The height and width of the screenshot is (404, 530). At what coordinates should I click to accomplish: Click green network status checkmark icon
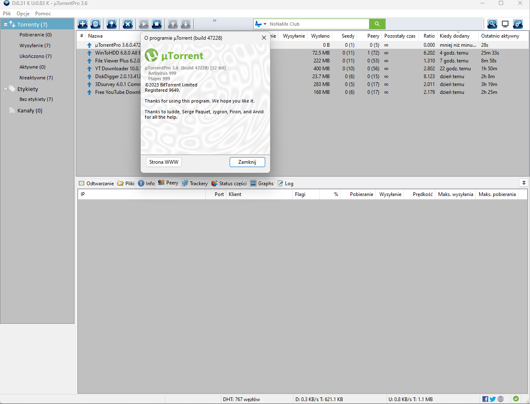(x=516, y=399)
